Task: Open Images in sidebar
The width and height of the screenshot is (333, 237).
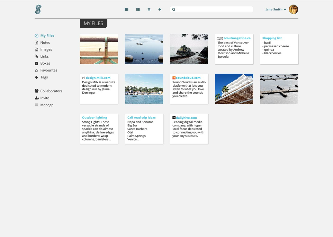Action: point(44,49)
